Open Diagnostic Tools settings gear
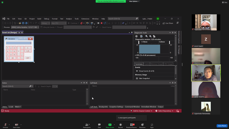Viewport: 229px width, 129px height. point(136,36)
